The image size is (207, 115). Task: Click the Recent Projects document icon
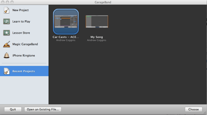tap(7, 71)
